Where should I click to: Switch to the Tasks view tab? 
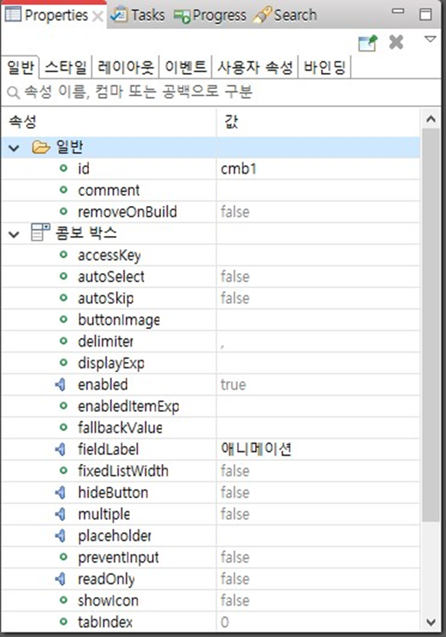[x=138, y=15]
